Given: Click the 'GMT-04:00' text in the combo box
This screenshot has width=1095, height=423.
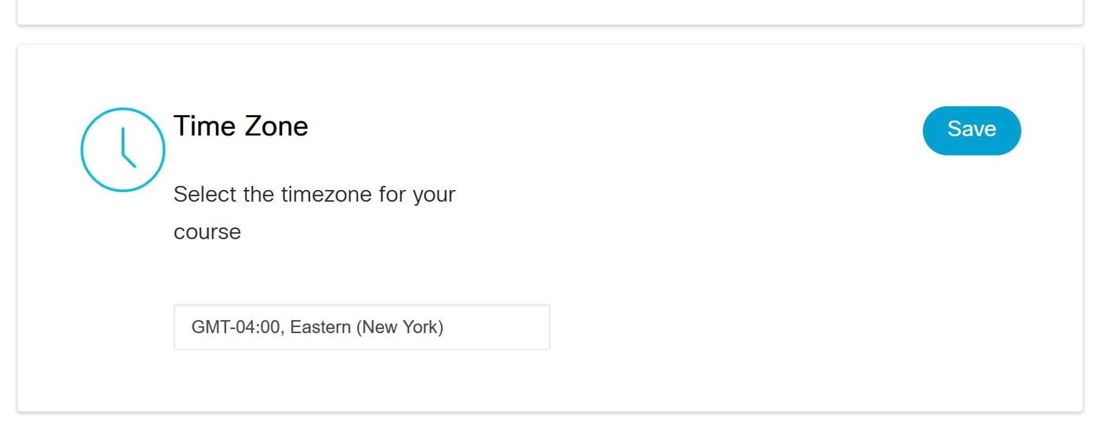Looking at the screenshot, I should 235,327.
